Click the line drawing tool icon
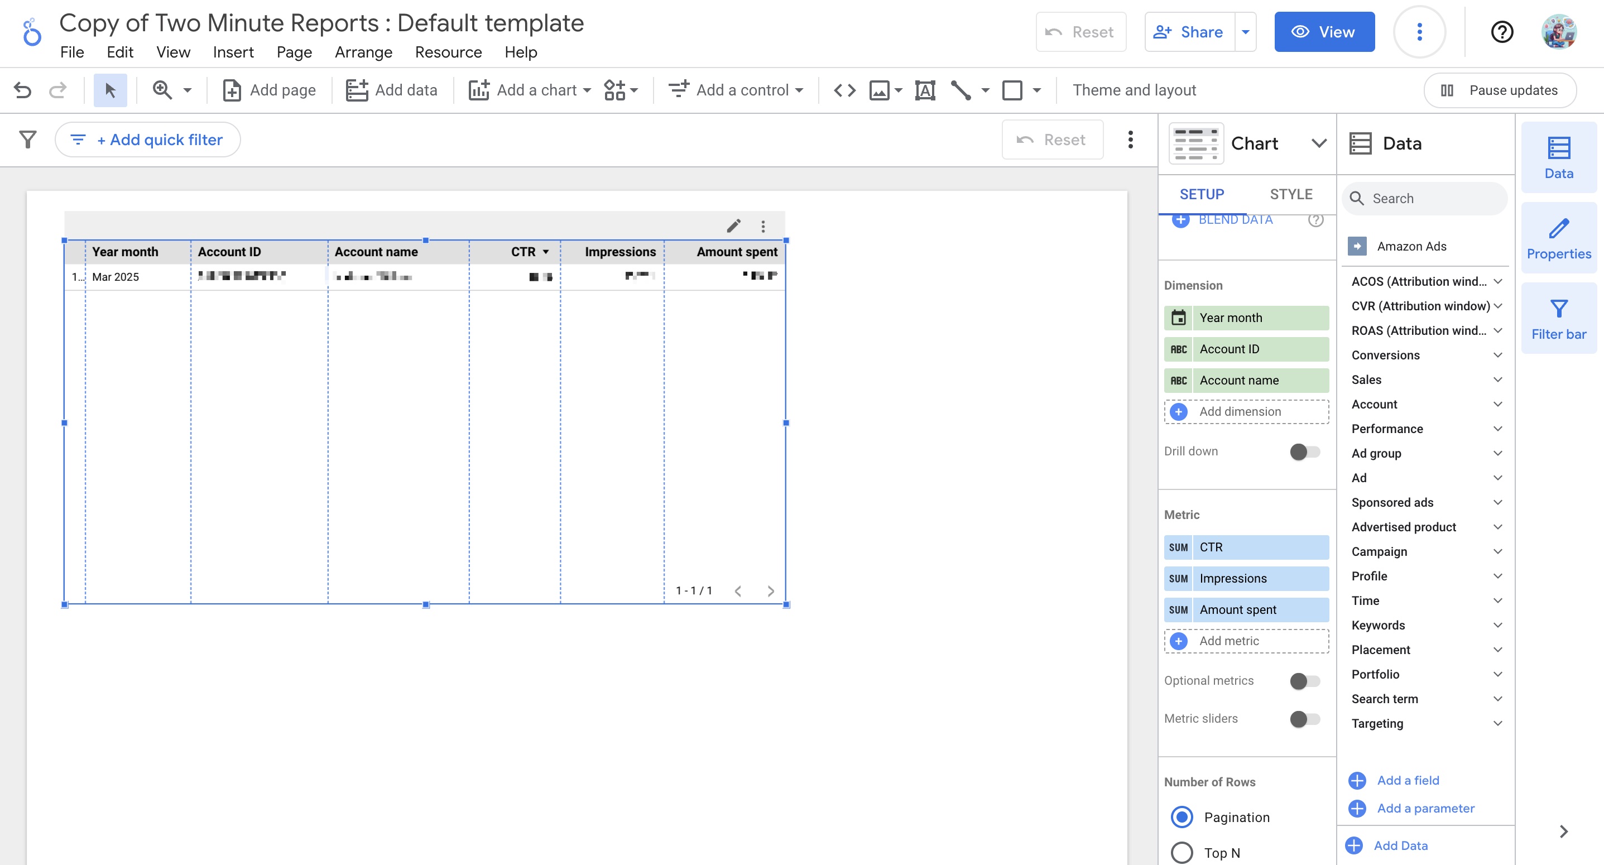 [961, 90]
